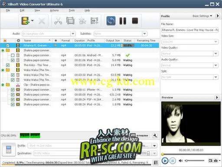222x167 pixels.
Task: Stop the conversion
Action: coord(135,21)
